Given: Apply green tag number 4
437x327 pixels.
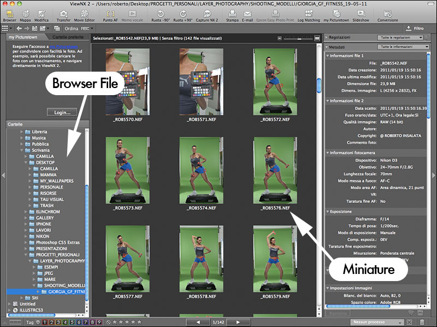Looking at the screenshot, I should (65, 322).
